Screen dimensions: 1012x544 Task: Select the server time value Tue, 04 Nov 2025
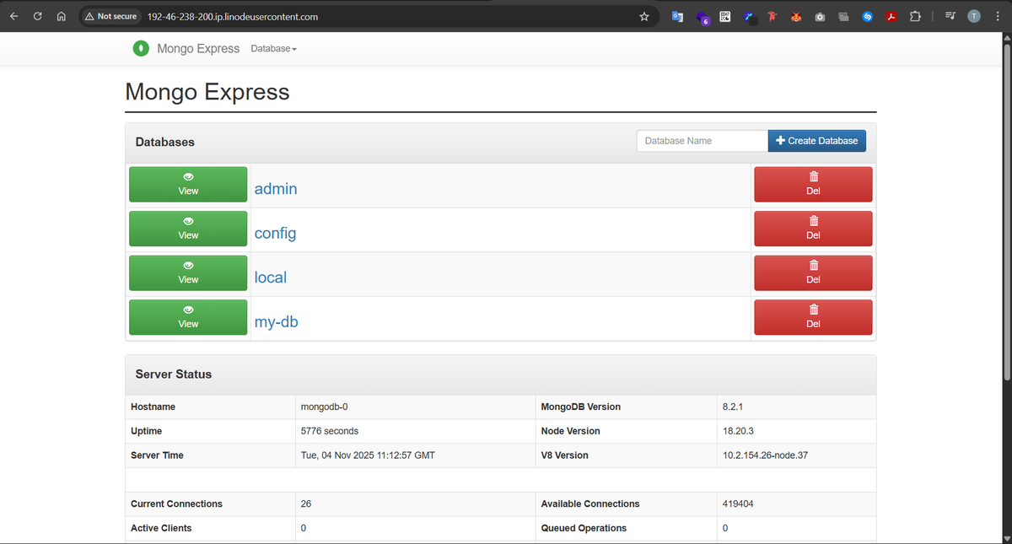point(368,455)
